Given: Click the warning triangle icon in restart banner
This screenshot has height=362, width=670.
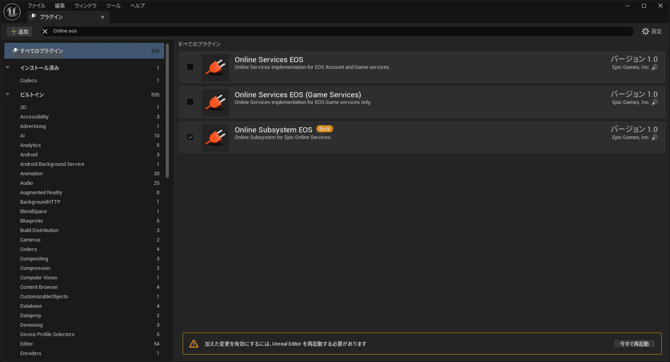Looking at the screenshot, I should 194,344.
